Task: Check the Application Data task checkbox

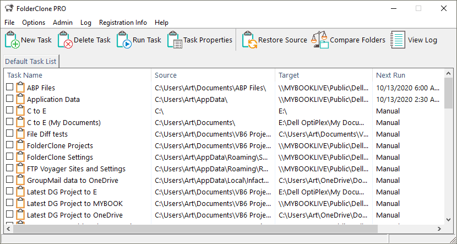Action: pos(10,98)
